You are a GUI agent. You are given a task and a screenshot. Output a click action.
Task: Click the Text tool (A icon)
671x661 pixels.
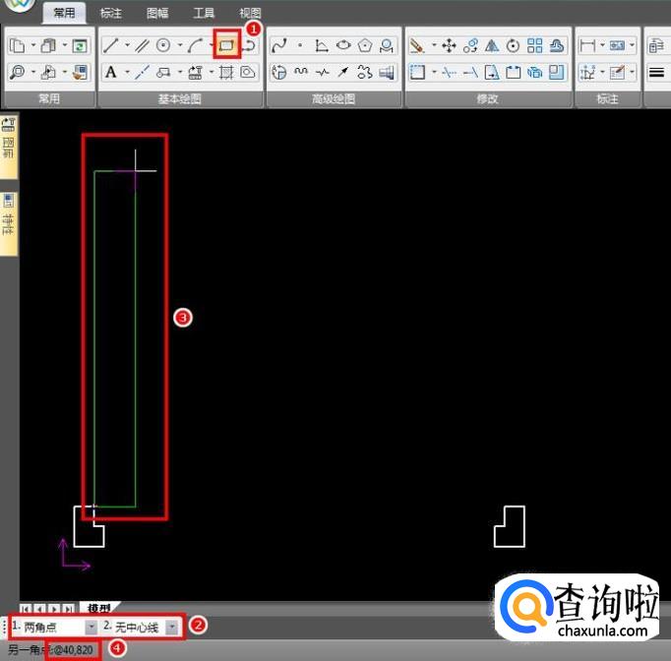pyautogui.click(x=110, y=72)
